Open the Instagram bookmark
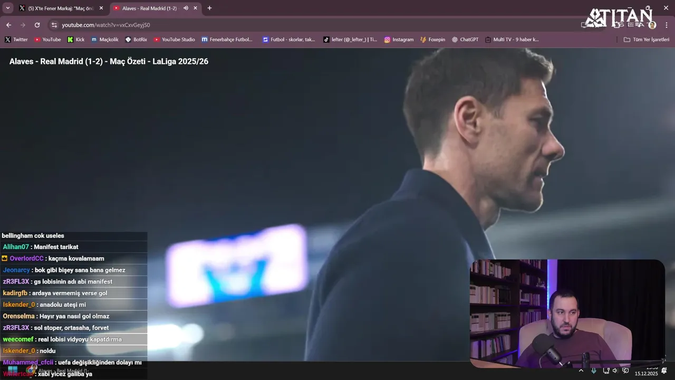The width and height of the screenshot is (675, 380). coord(399,40)
